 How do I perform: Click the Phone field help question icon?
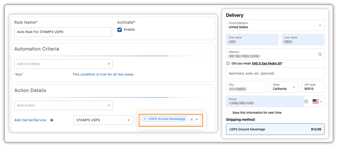(306, 101)
